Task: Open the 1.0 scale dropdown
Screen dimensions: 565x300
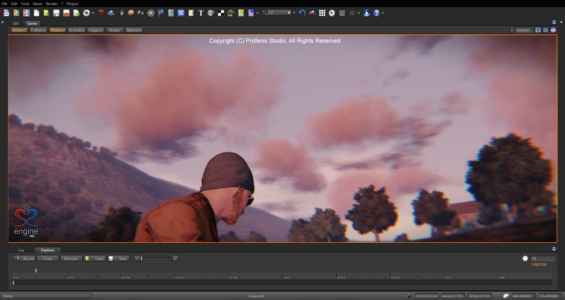Action: pos(289,13)
